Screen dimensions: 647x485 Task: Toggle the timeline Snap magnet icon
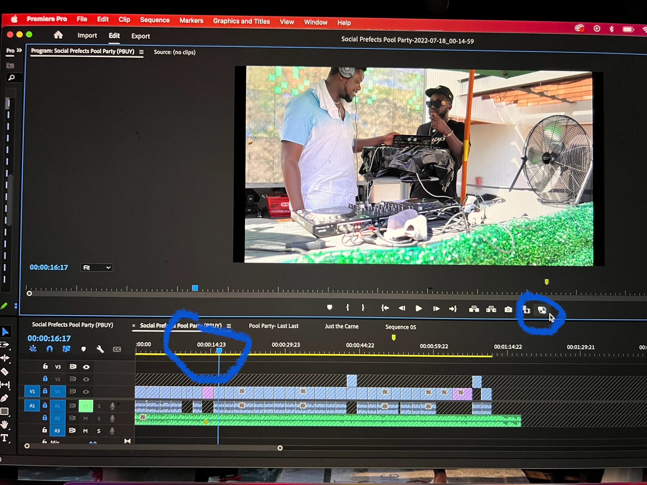tap(50, 349)
